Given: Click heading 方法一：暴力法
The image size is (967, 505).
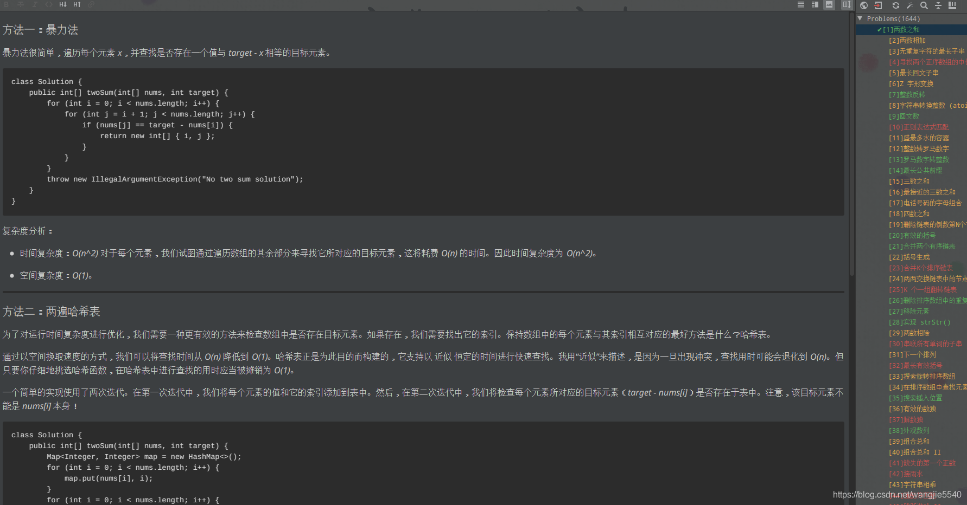Looking at the screenshot, I should [x=40, y=30].
